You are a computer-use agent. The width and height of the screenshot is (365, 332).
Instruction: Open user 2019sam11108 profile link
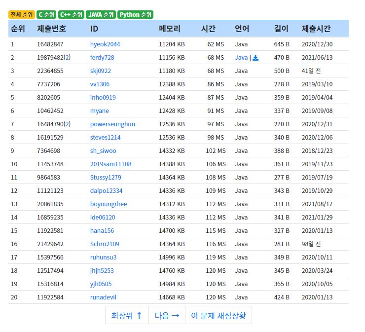[110, 164]
